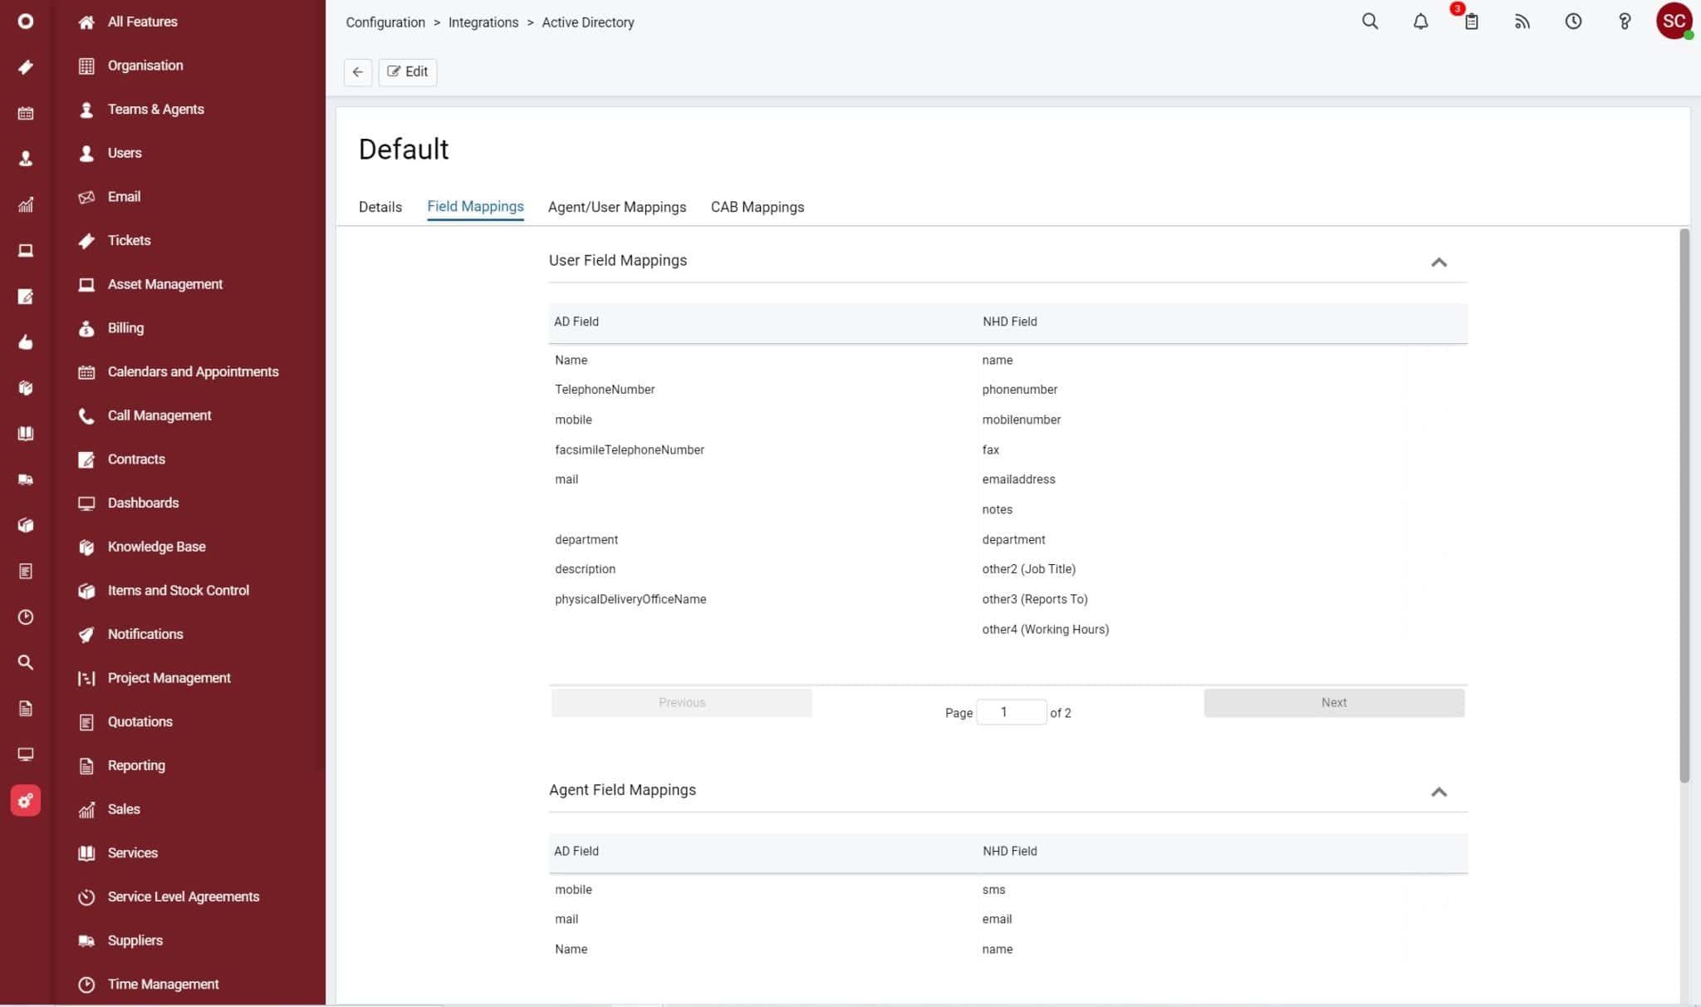Screen dimensions: 1701x1007
Task: Click the vertical scrollbar on the right
Action: click(x=1684, y=505)
